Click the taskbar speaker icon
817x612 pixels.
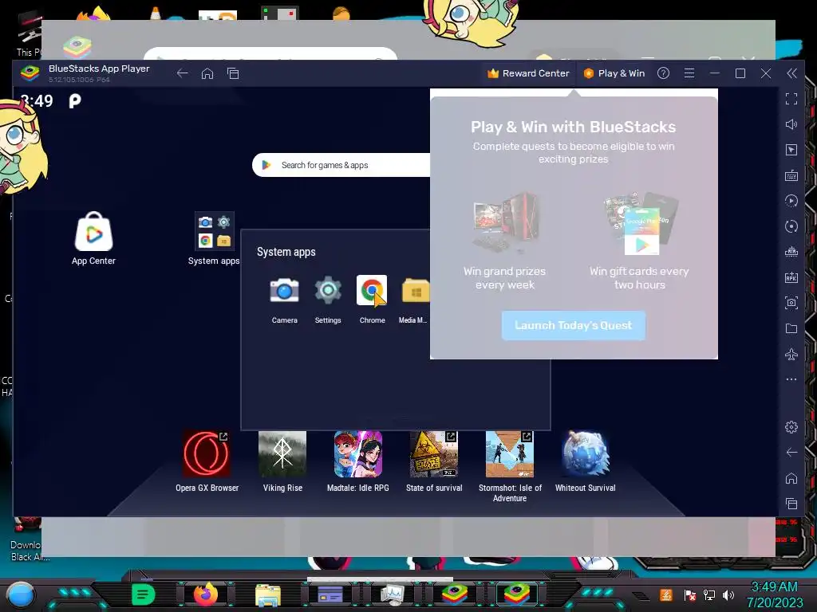(728, 594)
